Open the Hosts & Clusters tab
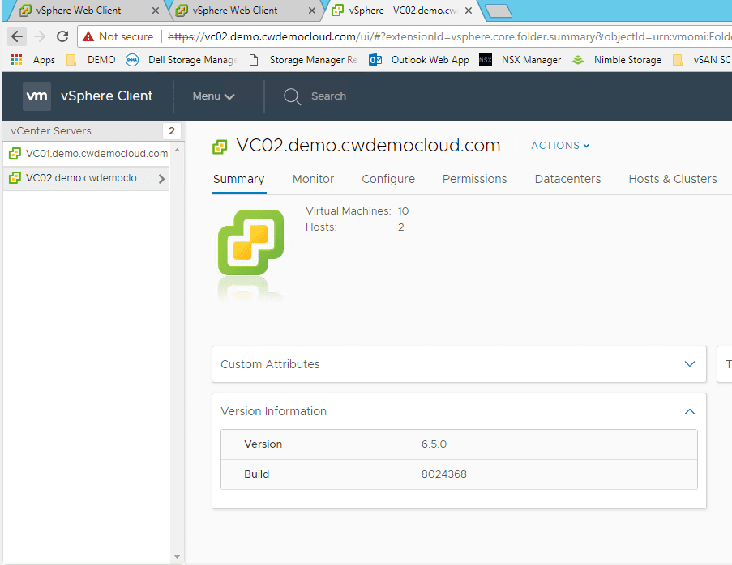 tap(673, 179)
